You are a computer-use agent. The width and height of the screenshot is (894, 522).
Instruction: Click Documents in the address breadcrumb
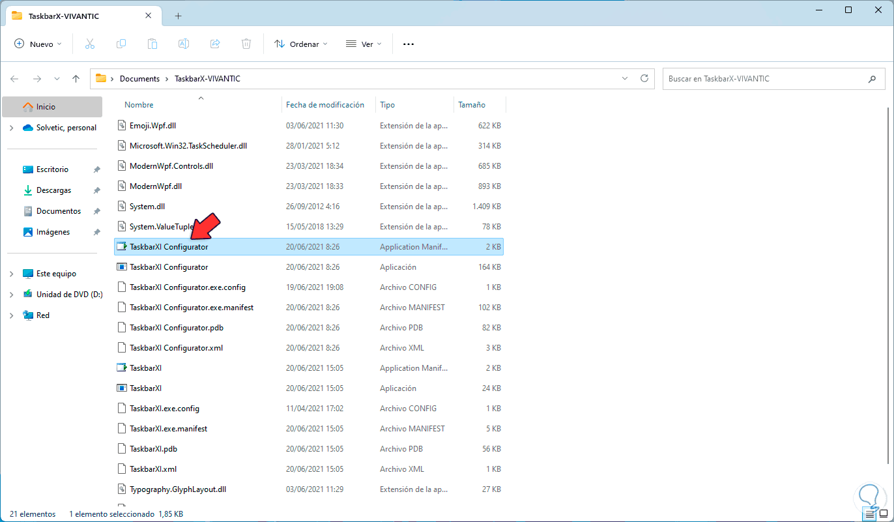tap(139, 79)
